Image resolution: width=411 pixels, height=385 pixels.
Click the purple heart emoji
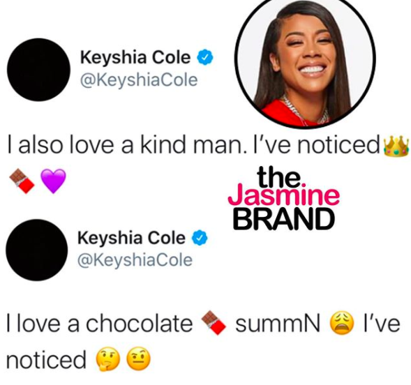(x=54, y=181)
